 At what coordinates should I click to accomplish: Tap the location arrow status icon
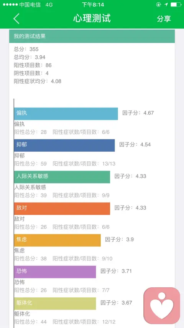(166, 5)
